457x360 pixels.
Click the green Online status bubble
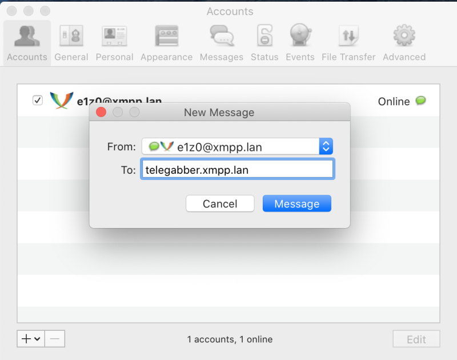pos(420,101)
